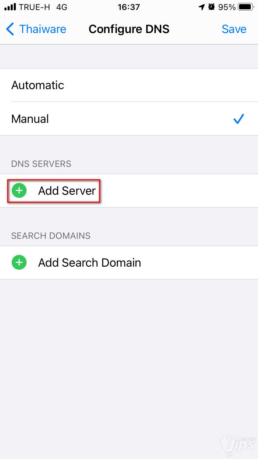
Task: Tap the green plus icon beside Add Search Domain
Action: tap(19, 263)
